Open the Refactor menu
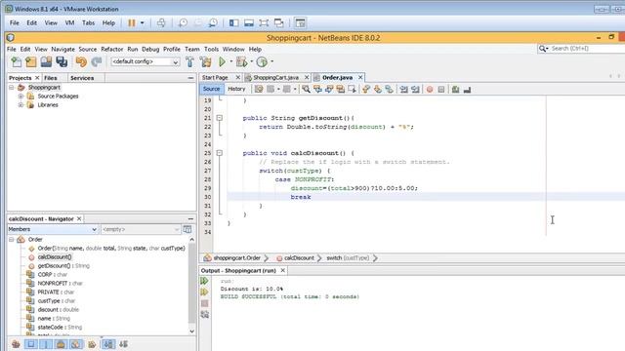625x351 pixels. point(112,49)
